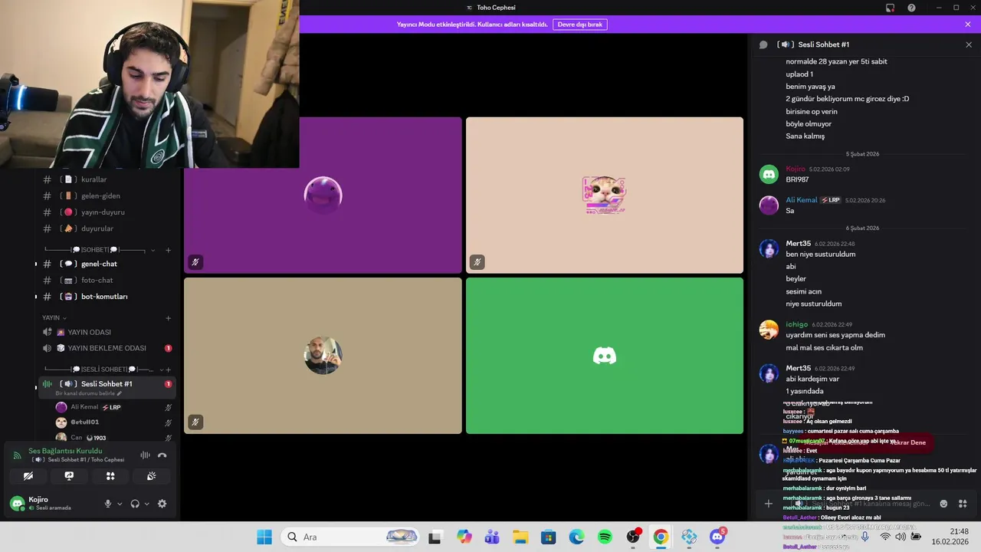This screenshot has height=552, width=981.
Task: Open attachment plus button in message box
Action: (769, 504)
